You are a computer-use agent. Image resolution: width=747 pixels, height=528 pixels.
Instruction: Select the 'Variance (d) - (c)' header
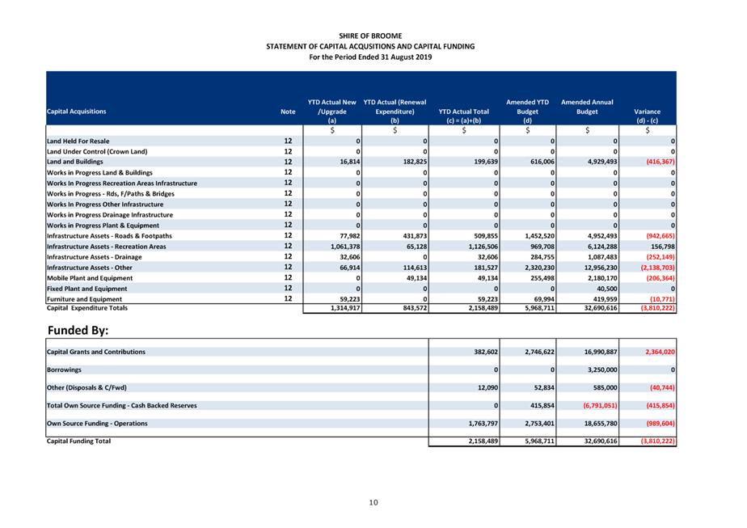(647, 116)
